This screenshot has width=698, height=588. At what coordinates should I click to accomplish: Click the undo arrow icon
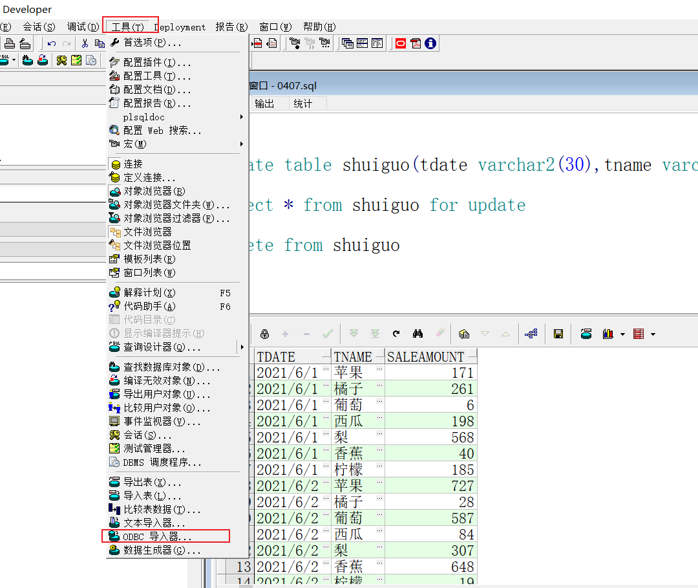[x=52, y=43]
